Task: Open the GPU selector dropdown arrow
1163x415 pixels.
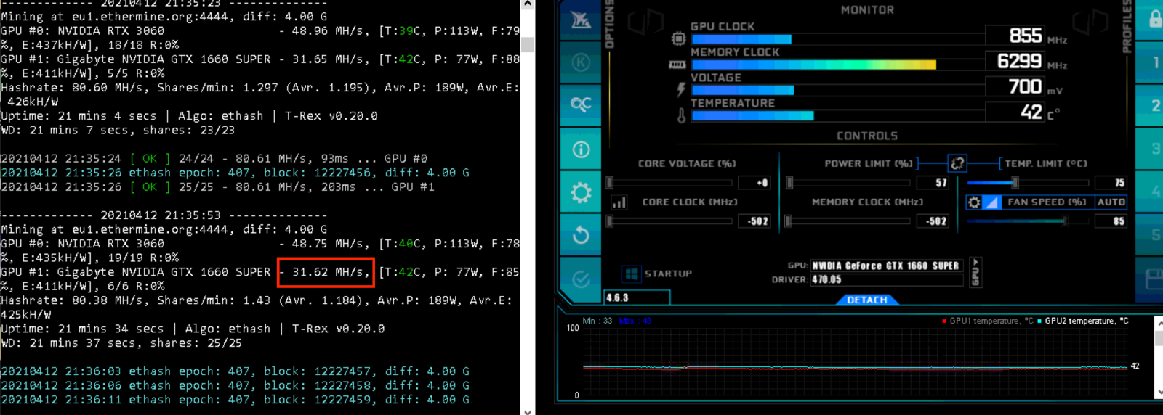Action: click(975, 272)
